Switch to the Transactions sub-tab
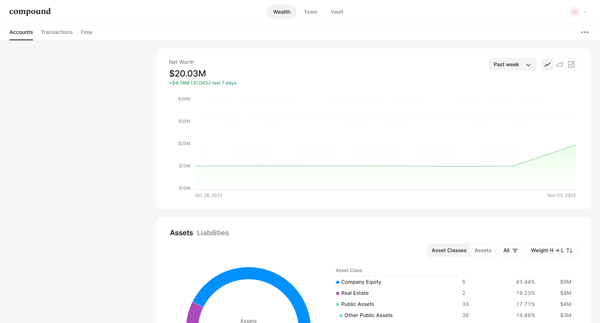 click(x=57, y=32)
